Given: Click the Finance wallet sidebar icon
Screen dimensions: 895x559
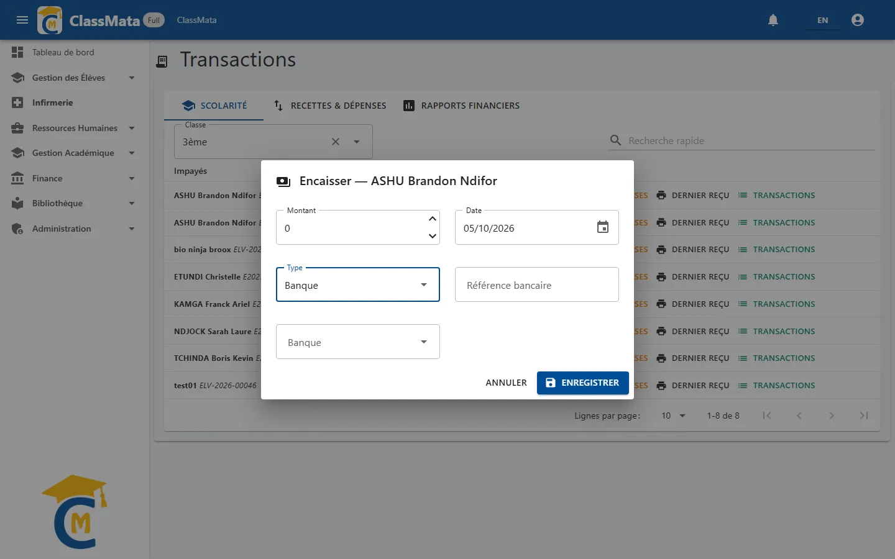Looking at the screenshot, I should tap(17, 178).
